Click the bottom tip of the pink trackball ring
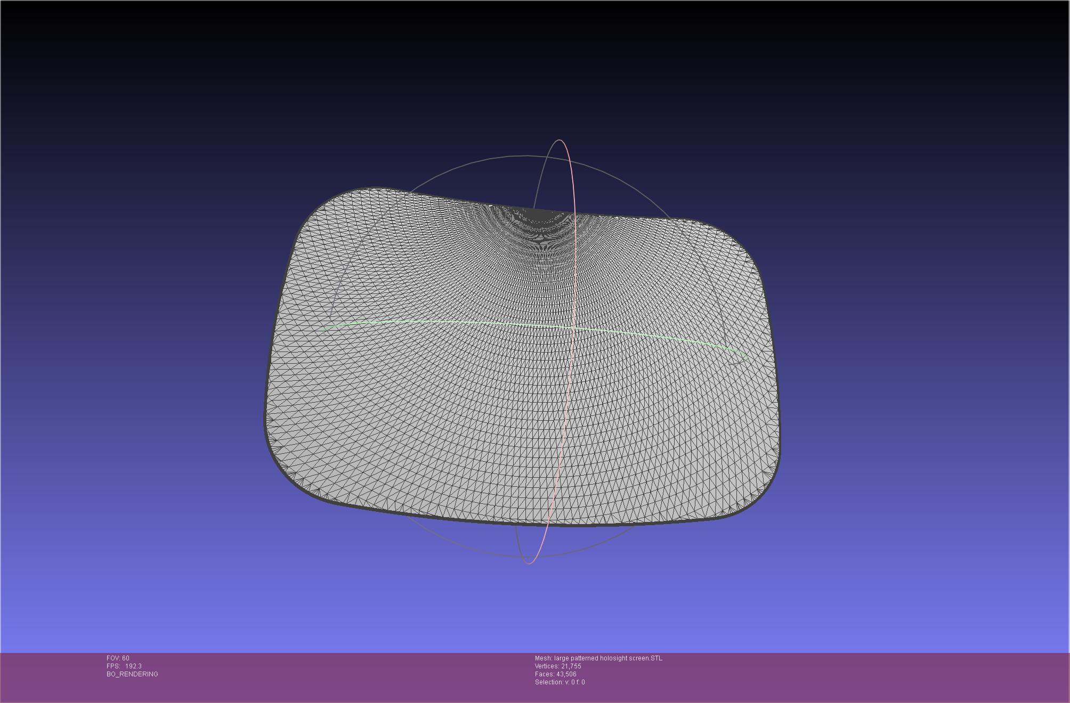Image resolution: width=1070 pixels, height=703 pixels. click(x=529, y=563)
